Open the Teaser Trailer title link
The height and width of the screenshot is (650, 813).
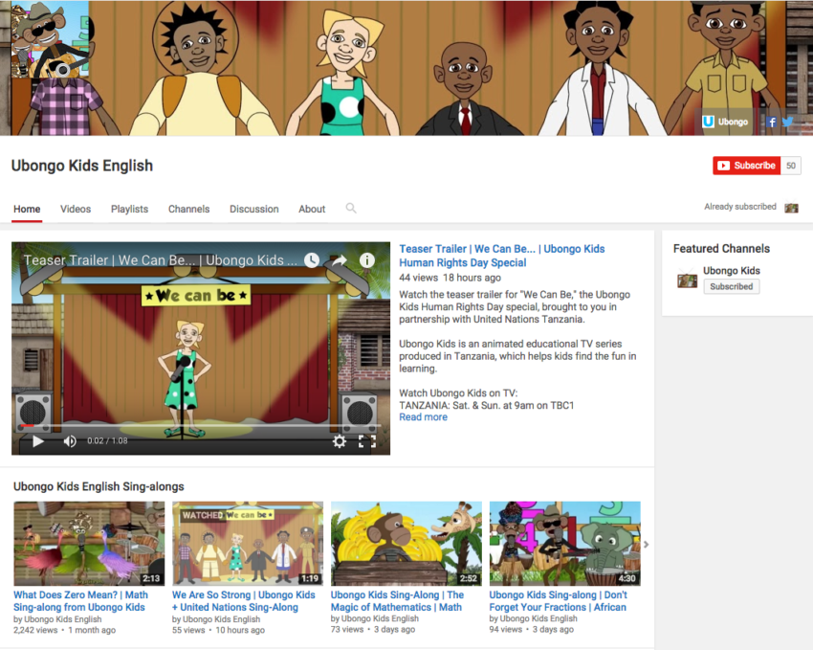coord(501,256)
